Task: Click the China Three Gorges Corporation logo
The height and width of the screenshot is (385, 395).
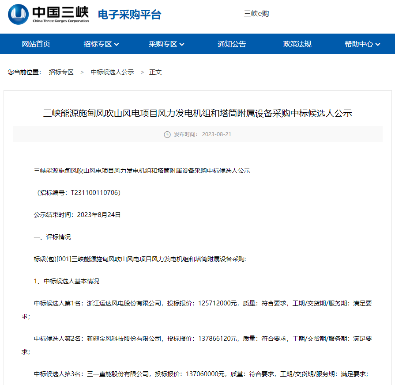Action: tap(49, 15)
